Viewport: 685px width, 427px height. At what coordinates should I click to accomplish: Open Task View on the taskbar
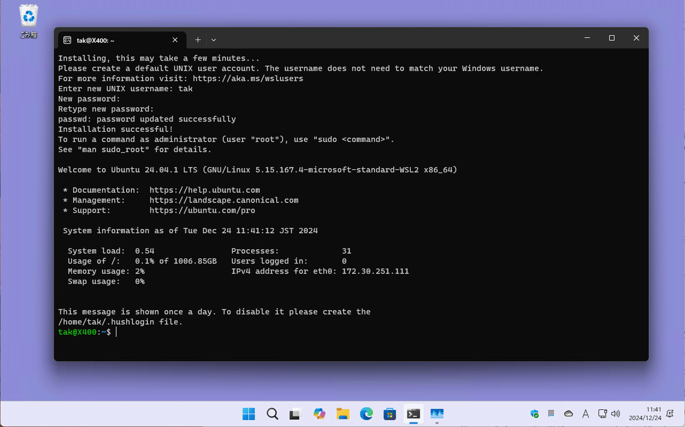click(296, 414)
